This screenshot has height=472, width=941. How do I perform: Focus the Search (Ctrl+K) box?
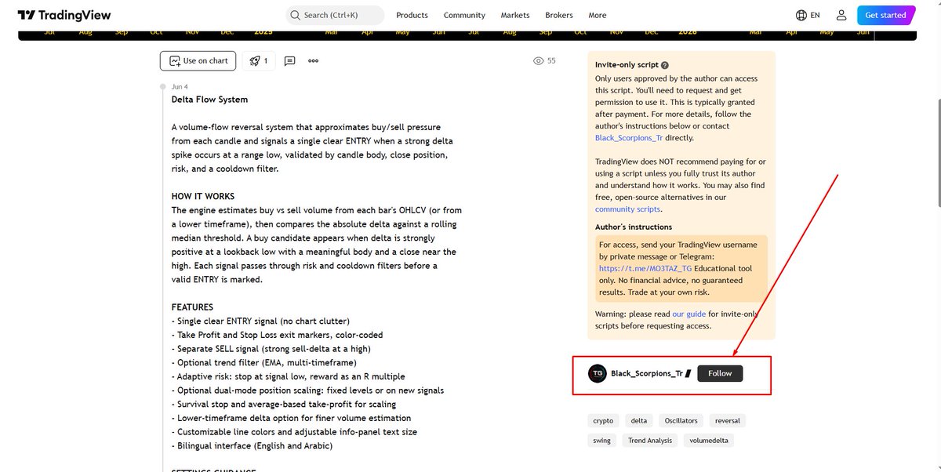coord(335,15)
